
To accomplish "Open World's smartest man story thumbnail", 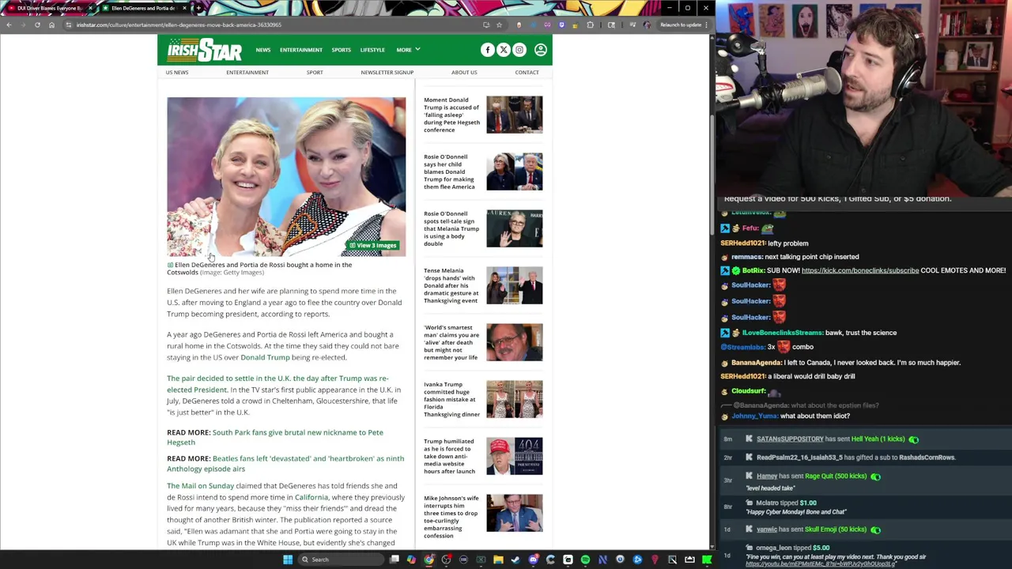I will coord(515,342).
